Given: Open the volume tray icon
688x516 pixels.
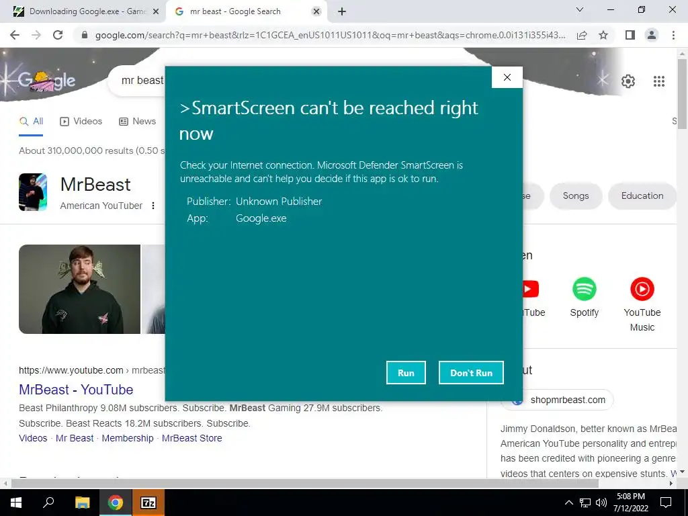Looking at the screenshot, I should click(x=601, y=503).
